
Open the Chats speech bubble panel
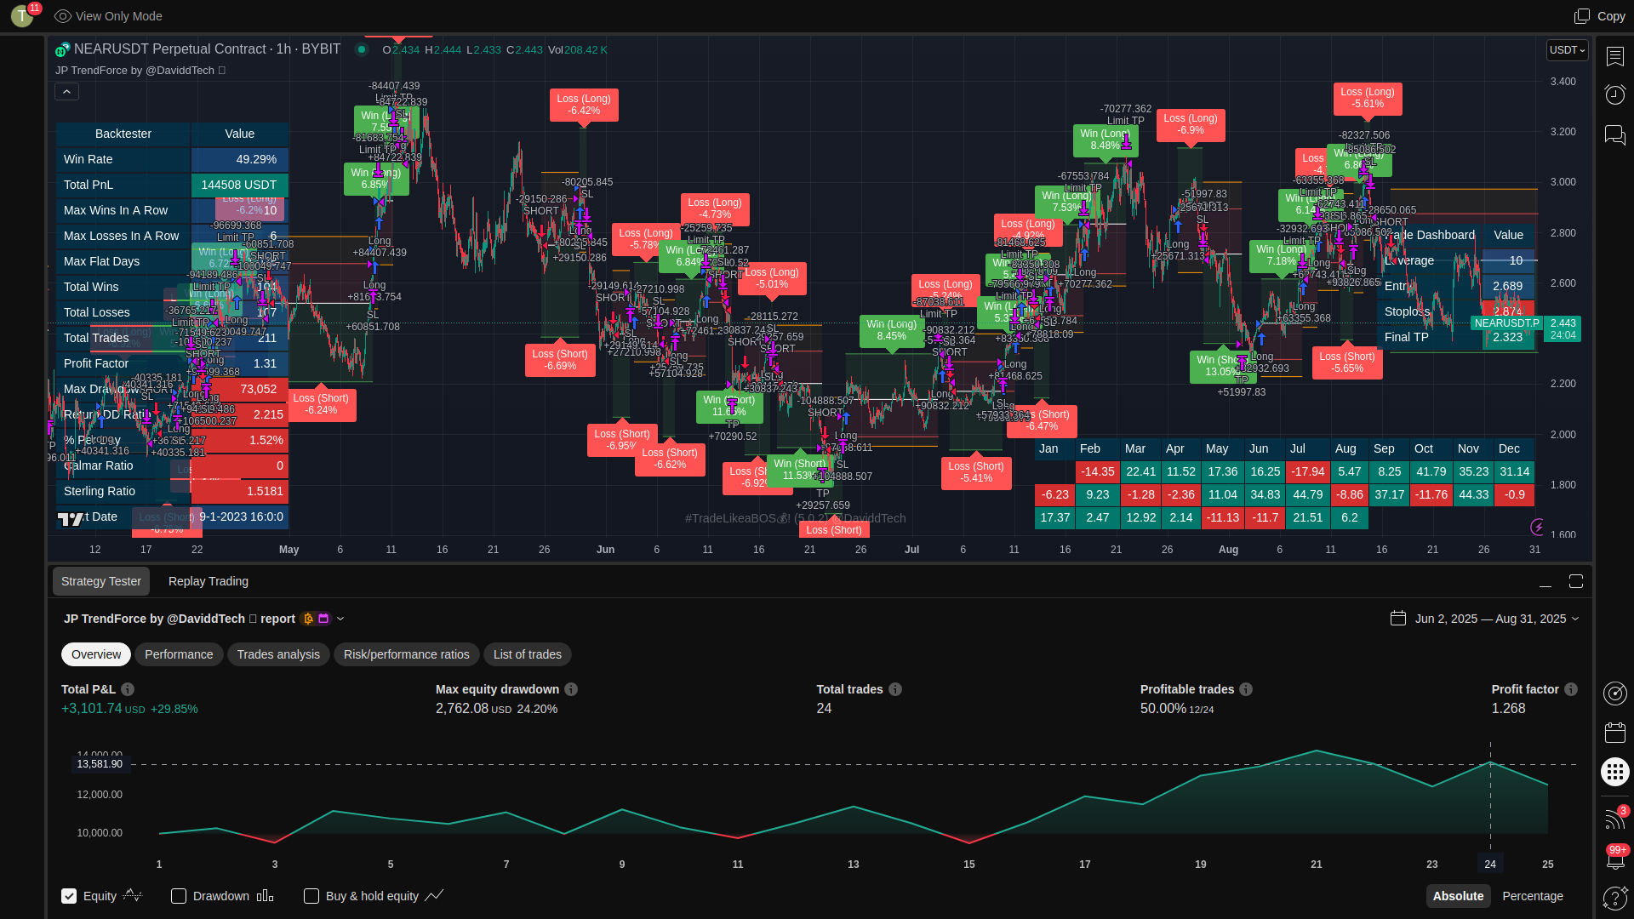click(1614, 134)
